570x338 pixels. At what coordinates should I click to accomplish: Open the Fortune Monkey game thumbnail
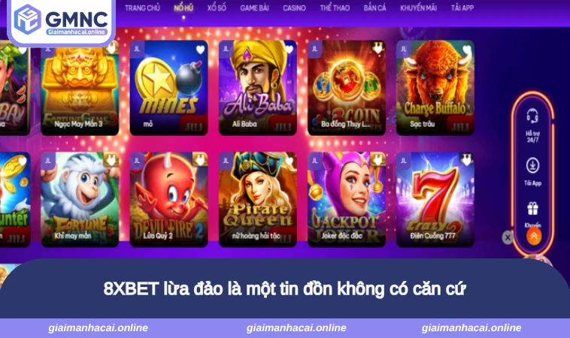[x=80, y=199]
